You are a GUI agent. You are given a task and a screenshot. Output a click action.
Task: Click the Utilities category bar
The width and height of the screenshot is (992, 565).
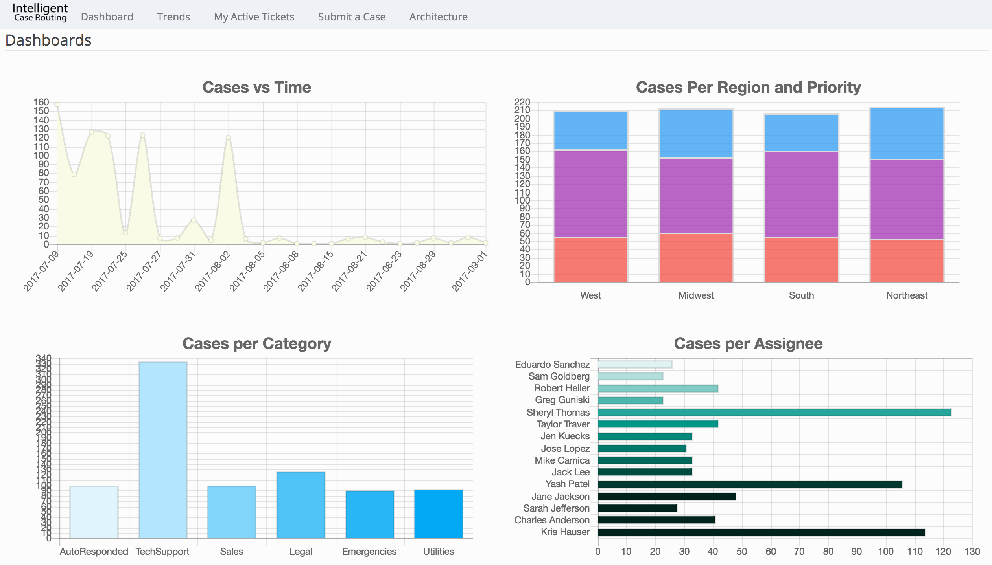tap(439, 514)
